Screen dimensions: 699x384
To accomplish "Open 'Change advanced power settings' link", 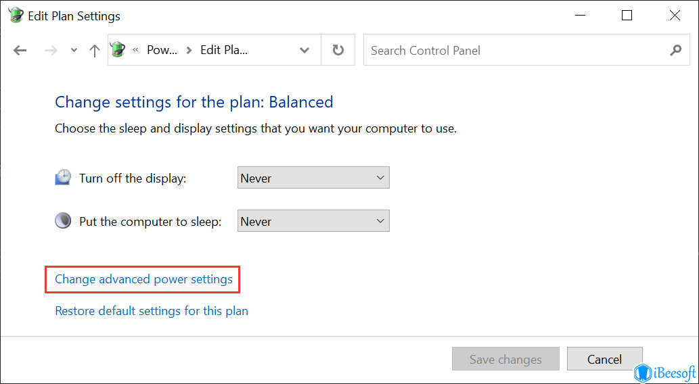I will (x=143, y=279).
